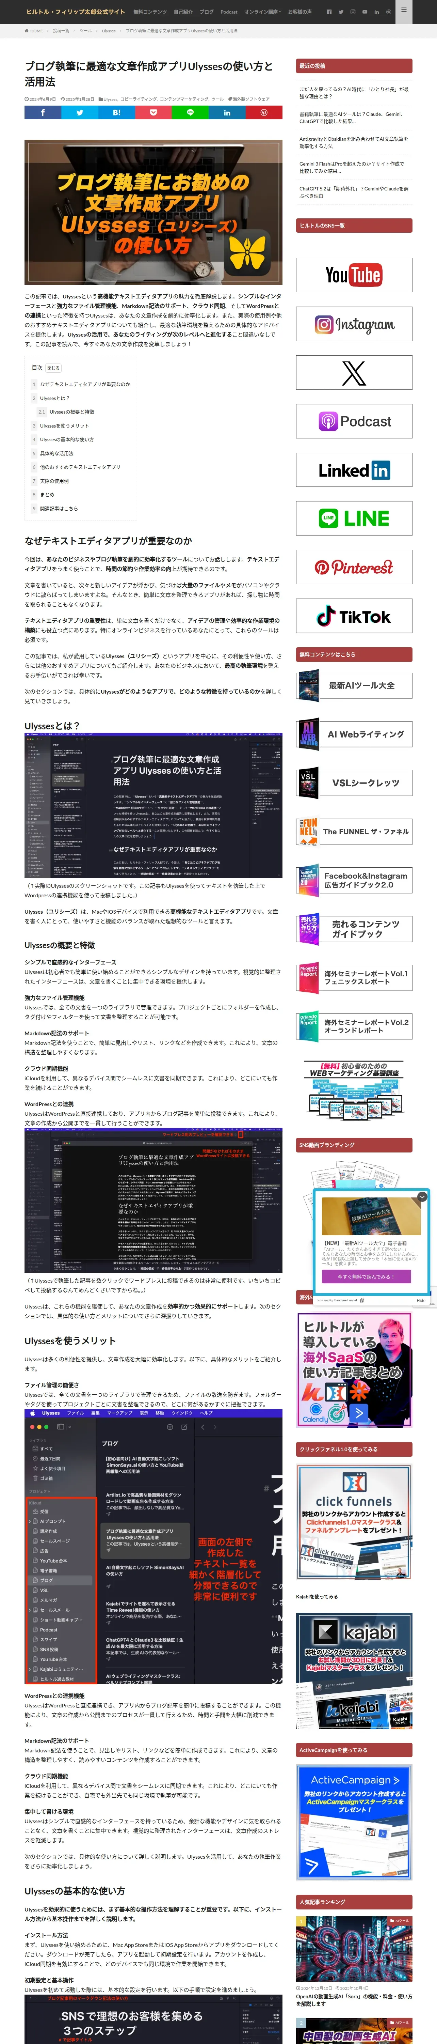The image size is (437, 2044).
Task: Open recent post about ChatGPT 5.2は期待外れ
Action: point(354,192)
